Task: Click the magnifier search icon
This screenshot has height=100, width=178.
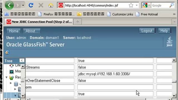Action: [x=172, y=5]
